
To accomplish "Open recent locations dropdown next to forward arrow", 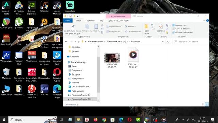I will coord(75,42).
